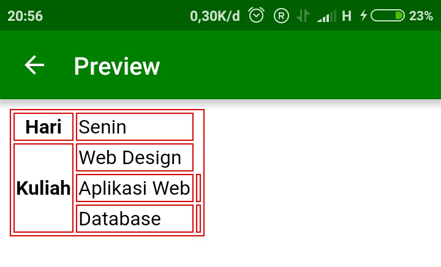441x267 pixels.
Task: Tap the Aplikasi Web cell
Action: click(135, 188)
